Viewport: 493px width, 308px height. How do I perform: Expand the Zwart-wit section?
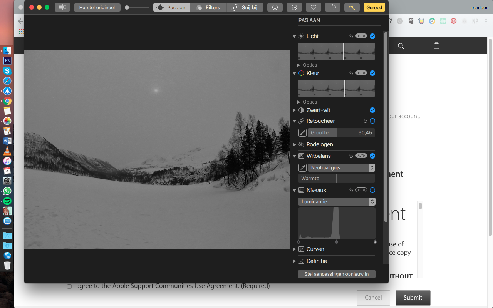[295, 110]
